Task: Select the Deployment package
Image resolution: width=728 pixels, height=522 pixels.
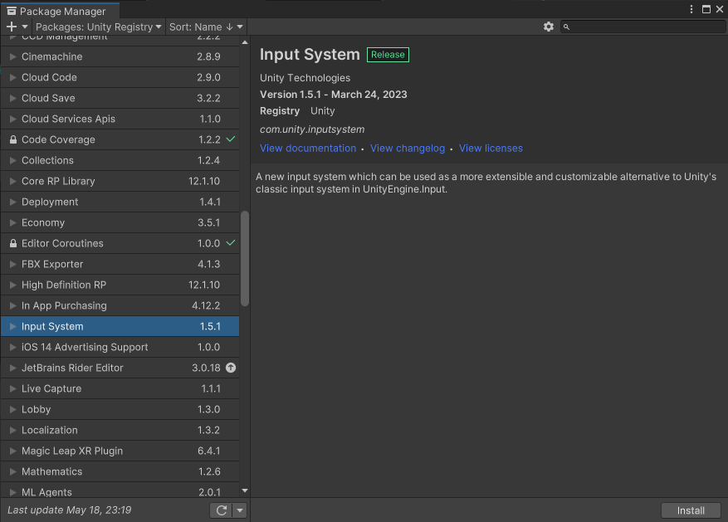Action: [120, 202]
